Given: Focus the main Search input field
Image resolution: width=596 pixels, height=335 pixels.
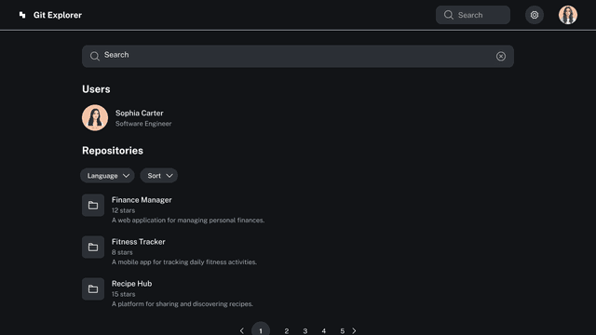Looking at the screenshot, I should pos(298,56).
